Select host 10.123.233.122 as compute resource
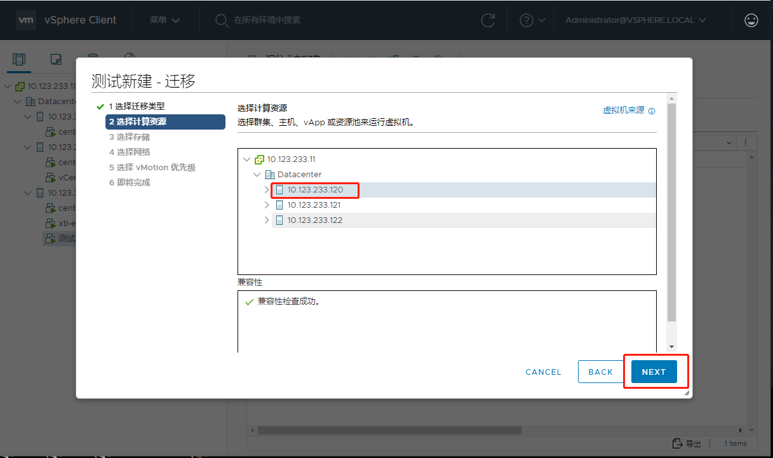This screenshot has height=458, width=773. click(315, 220)
